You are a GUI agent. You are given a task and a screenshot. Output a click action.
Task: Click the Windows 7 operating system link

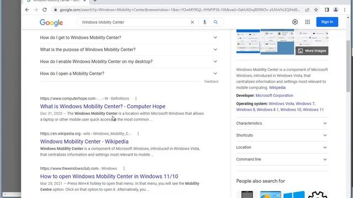click(x=305, y=104)
